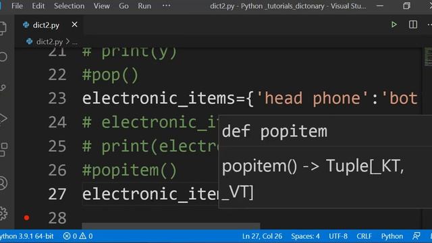
Task: Open the Edit menu
Action: tap(38, 6)
